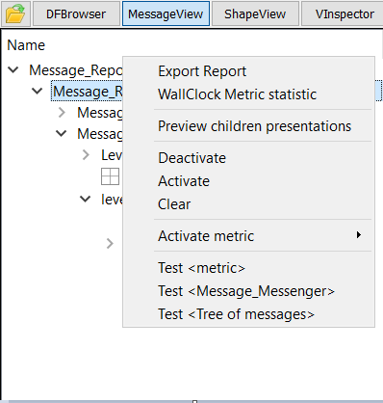Click Preview children presentations
The height and width of the screenshot is (403, 383).
255,126
